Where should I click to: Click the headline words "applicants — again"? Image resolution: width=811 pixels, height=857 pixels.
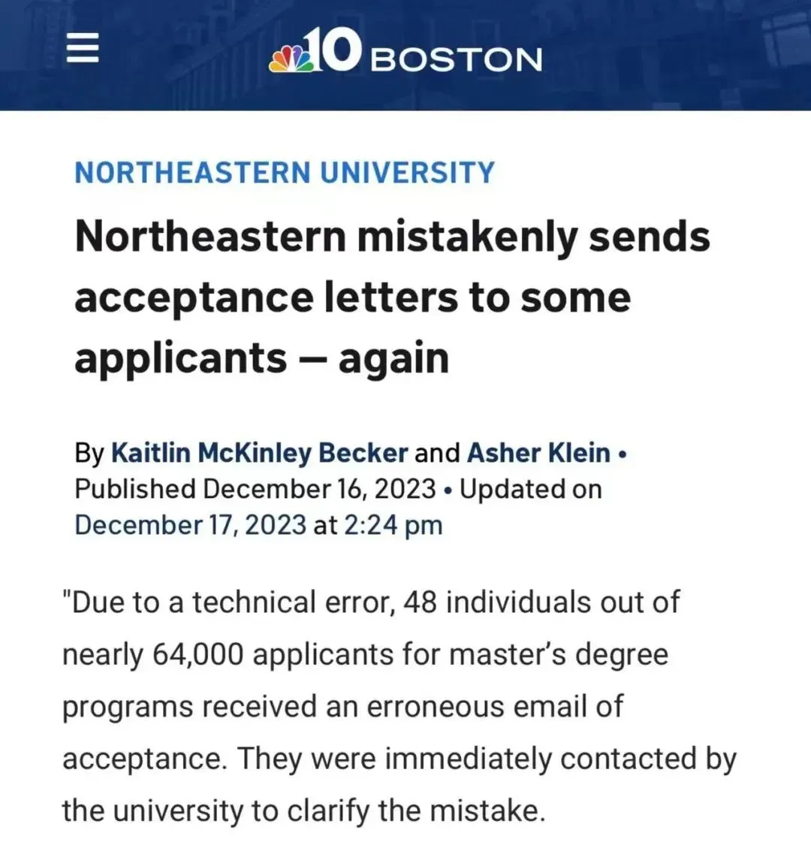262,358
